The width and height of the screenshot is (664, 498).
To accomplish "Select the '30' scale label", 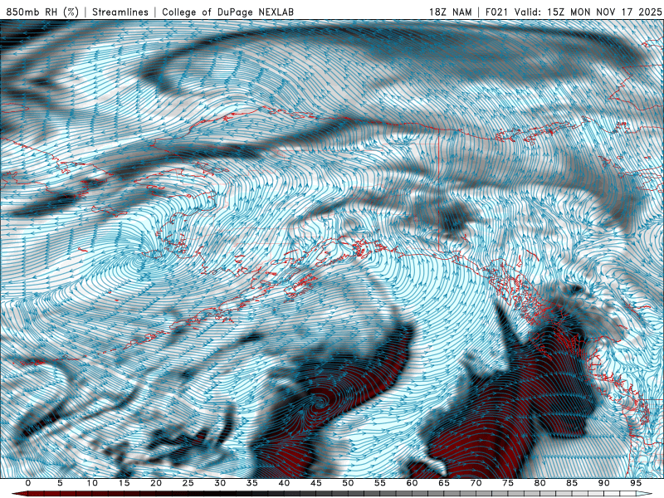I will click(x=220, y=483).
